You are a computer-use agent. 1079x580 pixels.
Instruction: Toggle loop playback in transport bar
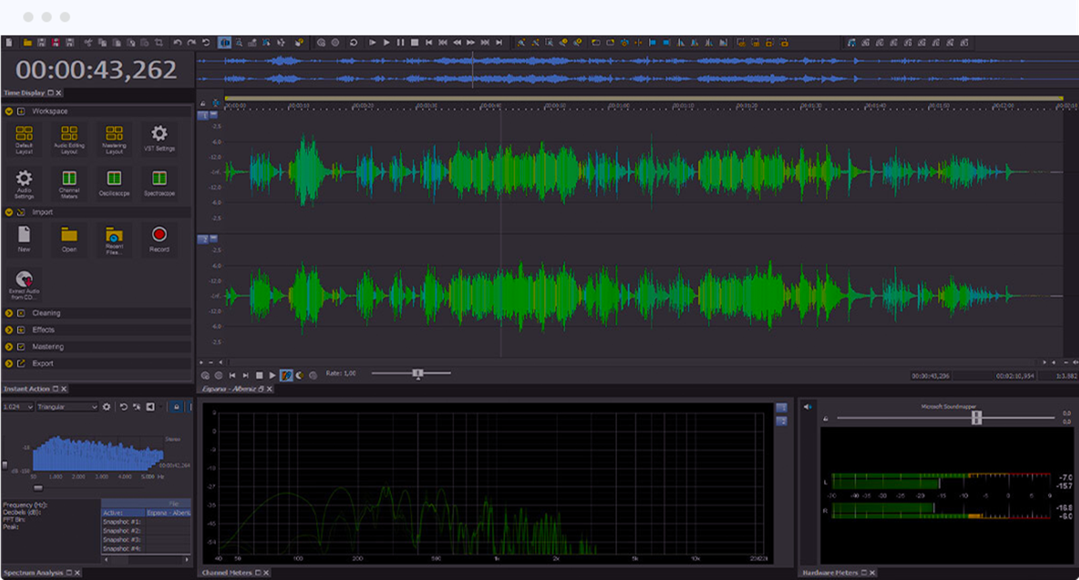pyautogui.click(x=353, y=42)
